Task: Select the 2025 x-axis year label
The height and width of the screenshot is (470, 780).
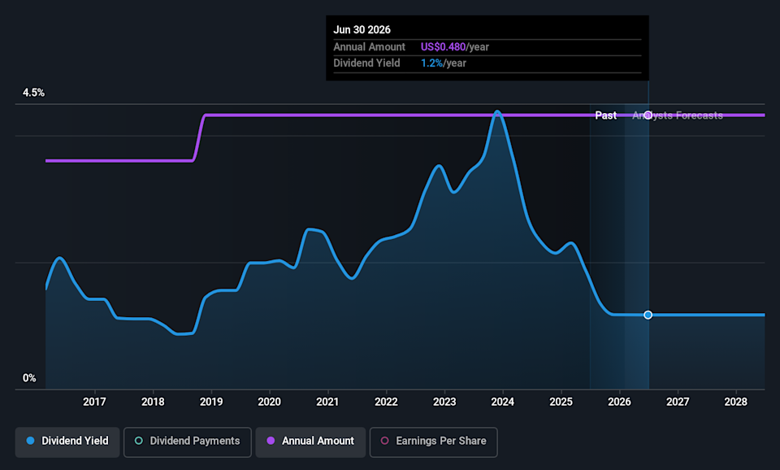Action: [561, 402]
